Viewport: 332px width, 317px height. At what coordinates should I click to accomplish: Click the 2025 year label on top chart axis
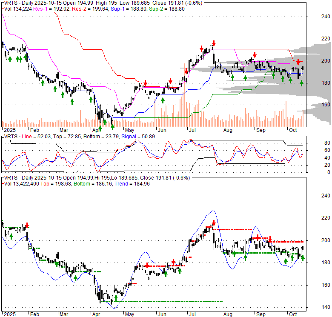(x=10, y=130)
